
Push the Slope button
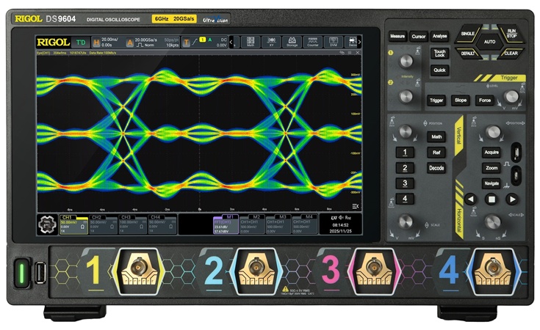(x=461, y=100)
